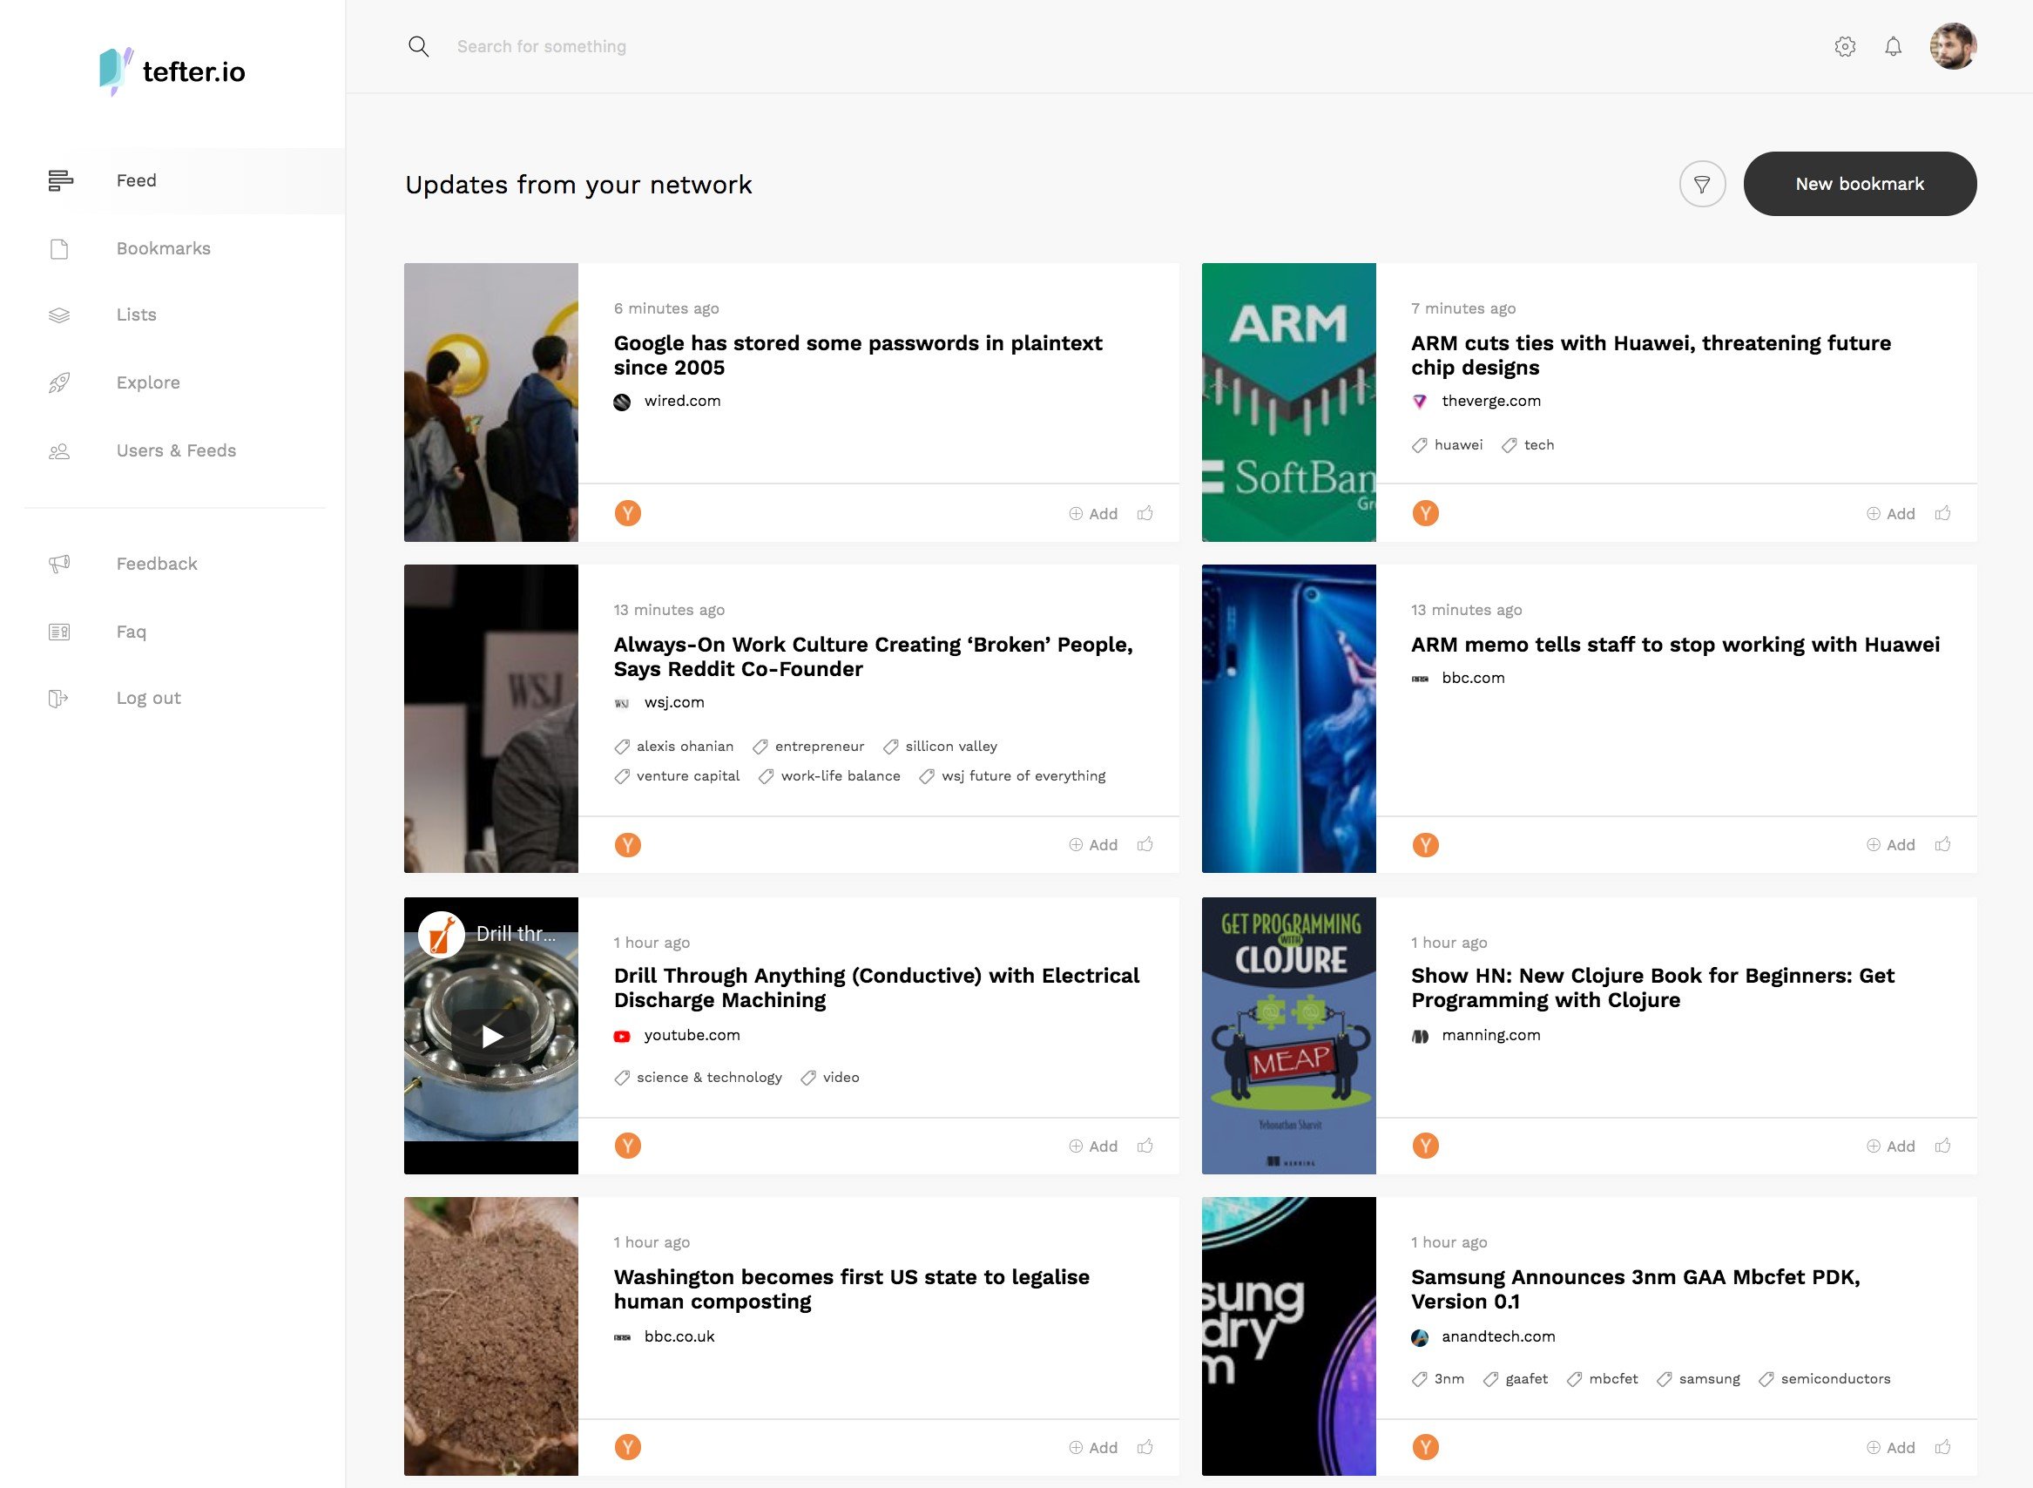
Task: Go to Bookmarks in the sidebar
Action: pos(163,248)
